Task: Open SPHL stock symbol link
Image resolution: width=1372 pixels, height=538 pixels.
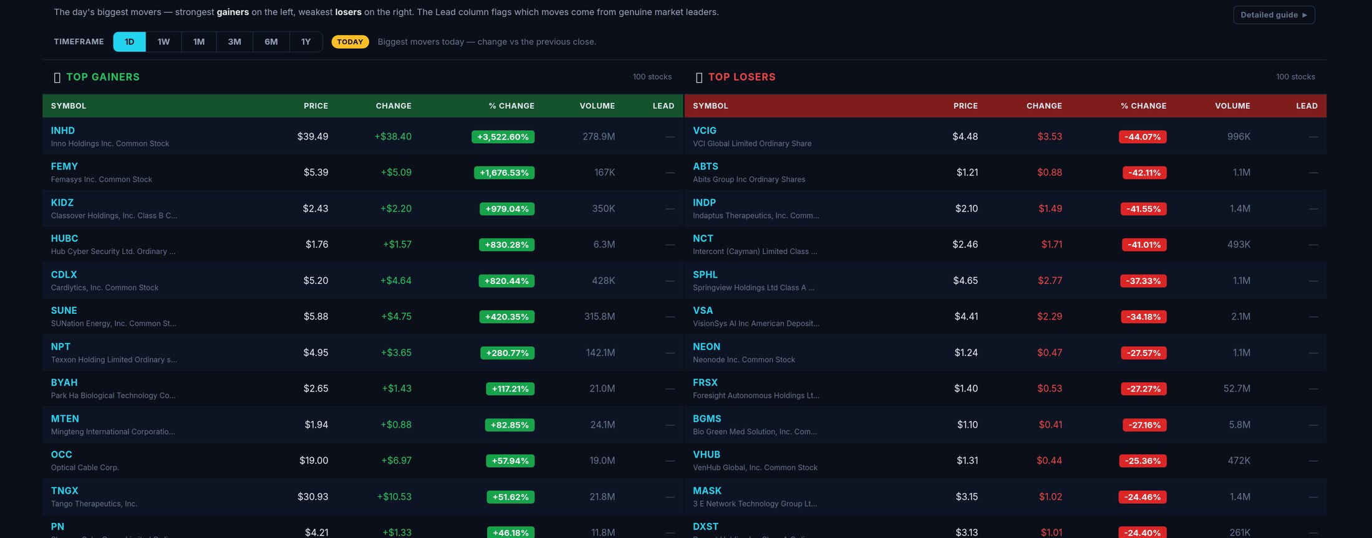Action: [x=705, y=275]
